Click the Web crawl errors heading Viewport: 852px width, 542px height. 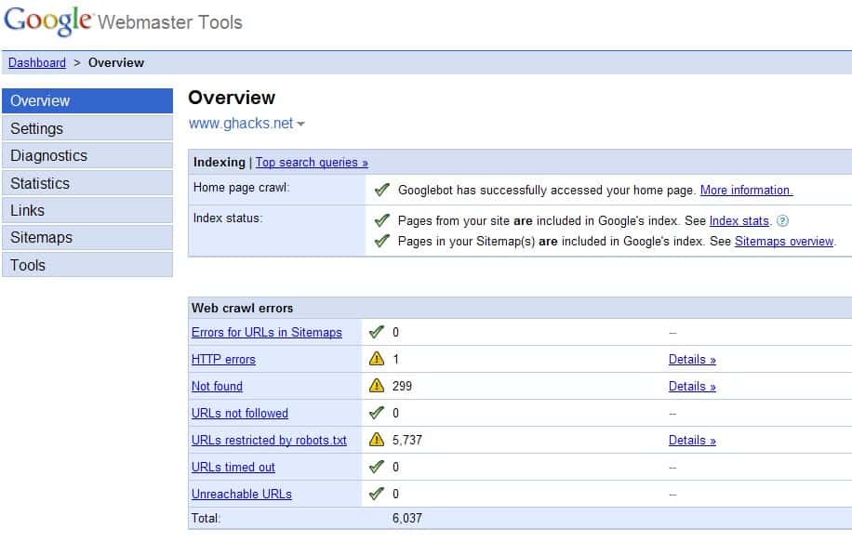coord(243,308)
